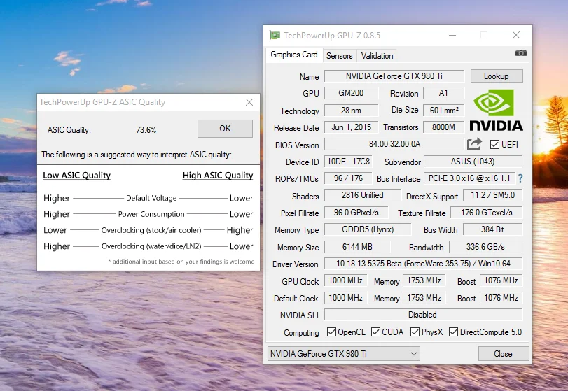This screenshot has width=568, height=391.
Task: Click the screenshot camera icon in GPU-Z
Action: [520, 53]
